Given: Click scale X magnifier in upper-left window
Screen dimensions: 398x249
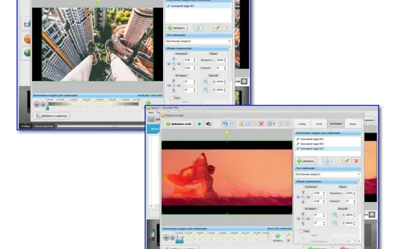Looking at the screenshot, I should pyautogui.click(x=206, y=82).
